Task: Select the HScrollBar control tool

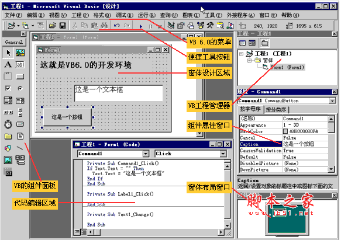Action: [x=8, y=113]
